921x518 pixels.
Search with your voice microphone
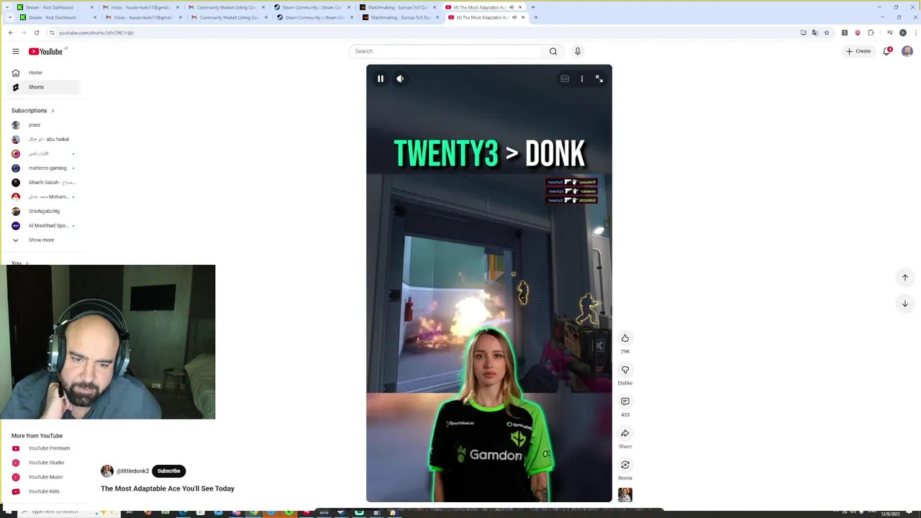(x=577, y=51)
